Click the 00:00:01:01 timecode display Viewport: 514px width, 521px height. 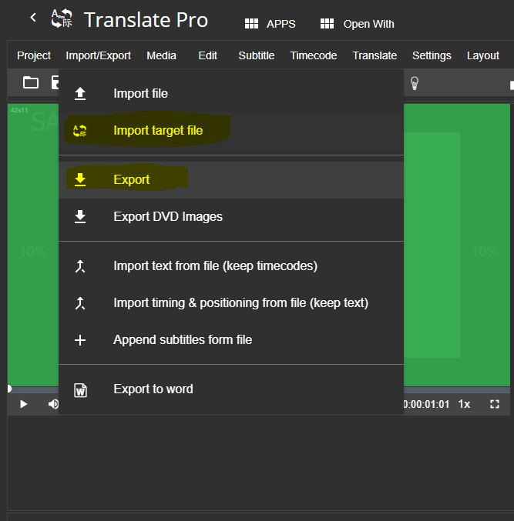coord(426,404)
